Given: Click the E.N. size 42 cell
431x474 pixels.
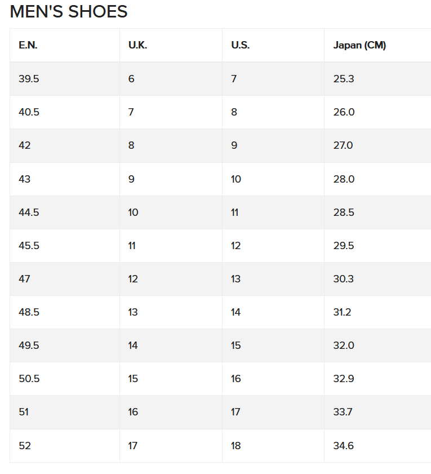Looking at the screenshot, I should tap(65, 145).
